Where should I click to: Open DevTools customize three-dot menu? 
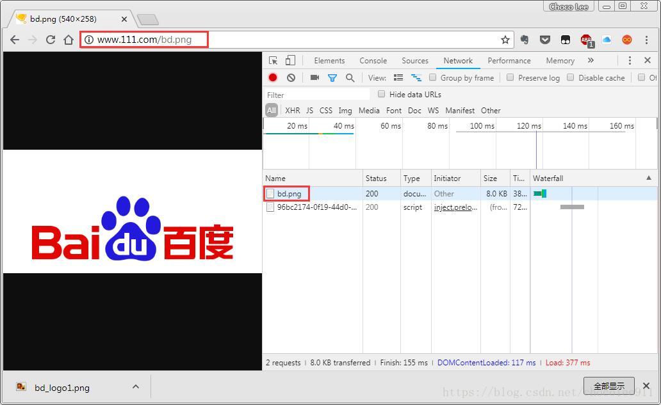(630, 61)
